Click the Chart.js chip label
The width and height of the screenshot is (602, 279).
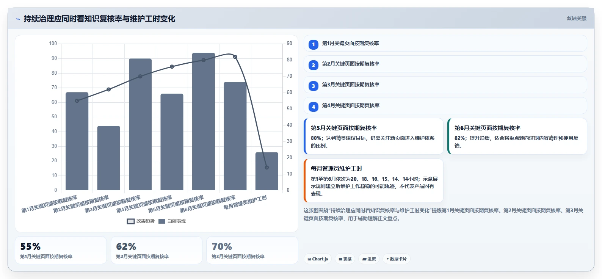click(x=320, y=259)
